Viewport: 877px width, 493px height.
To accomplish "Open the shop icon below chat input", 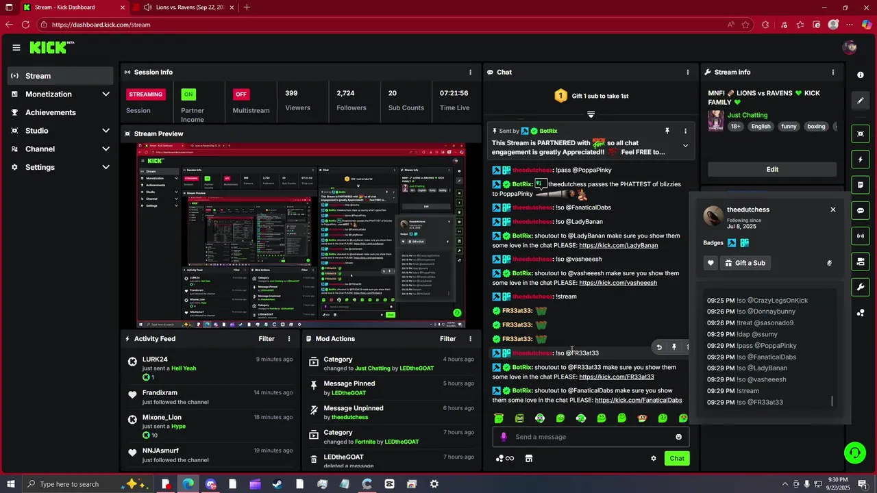I will 528,459.
